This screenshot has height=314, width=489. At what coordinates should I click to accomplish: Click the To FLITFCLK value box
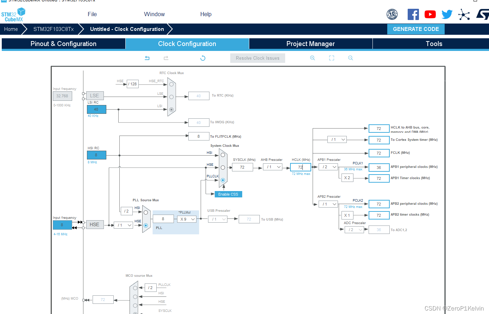pyautogui.click(x=199, y=136)
